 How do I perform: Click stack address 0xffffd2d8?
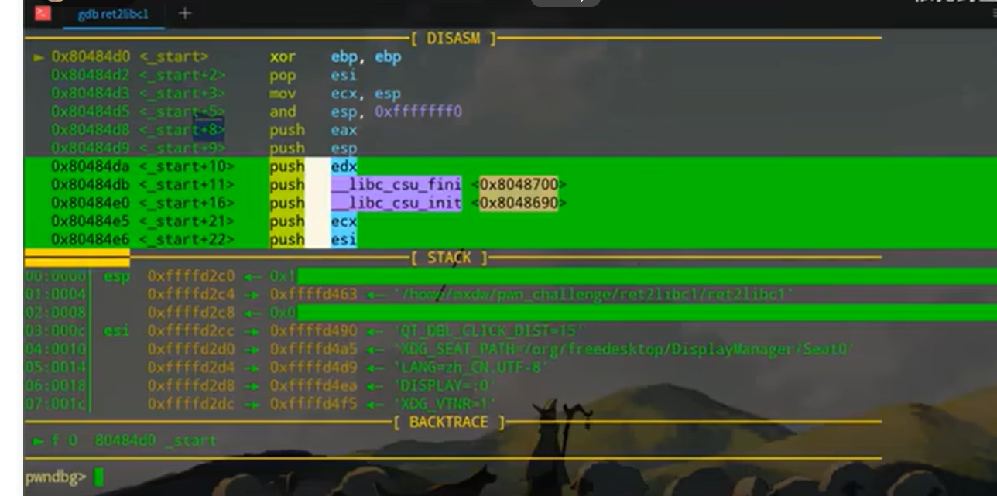pos(191,386)
